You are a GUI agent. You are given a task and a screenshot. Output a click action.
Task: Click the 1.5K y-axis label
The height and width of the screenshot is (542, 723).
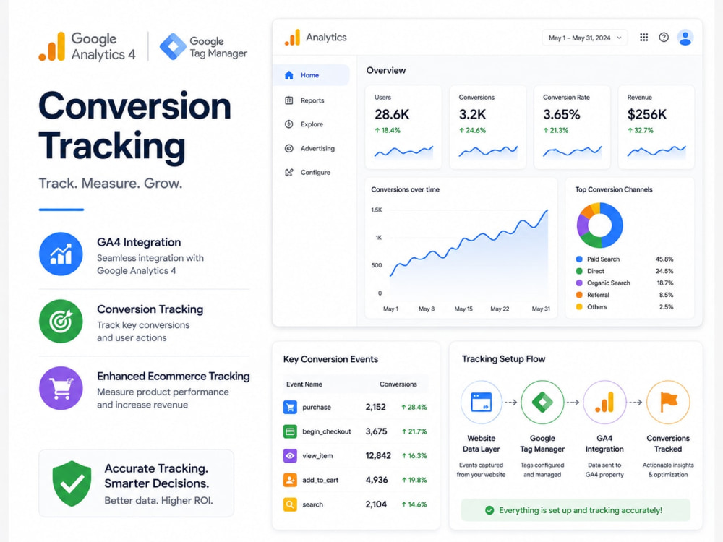point(376,210)
